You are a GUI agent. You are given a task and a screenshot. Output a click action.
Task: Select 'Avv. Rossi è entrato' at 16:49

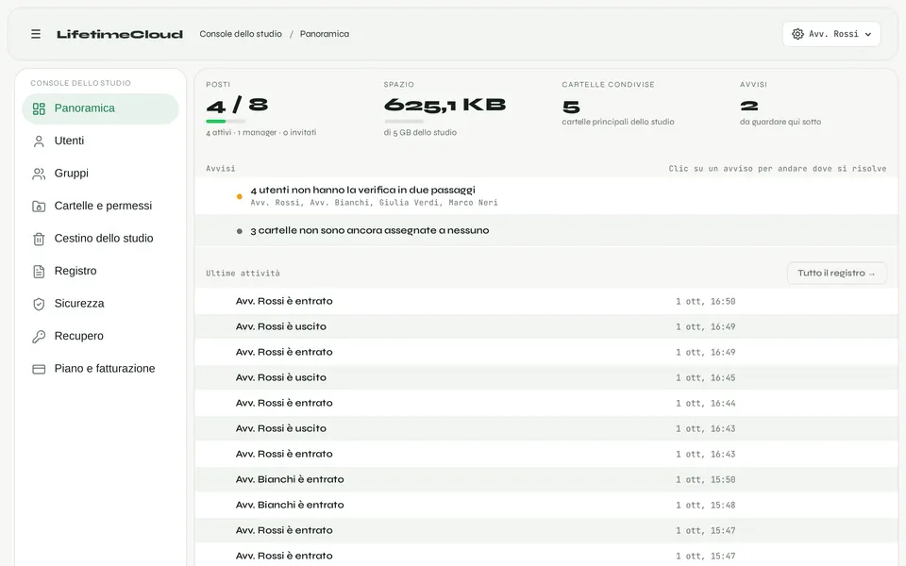[x=546, y=352]
